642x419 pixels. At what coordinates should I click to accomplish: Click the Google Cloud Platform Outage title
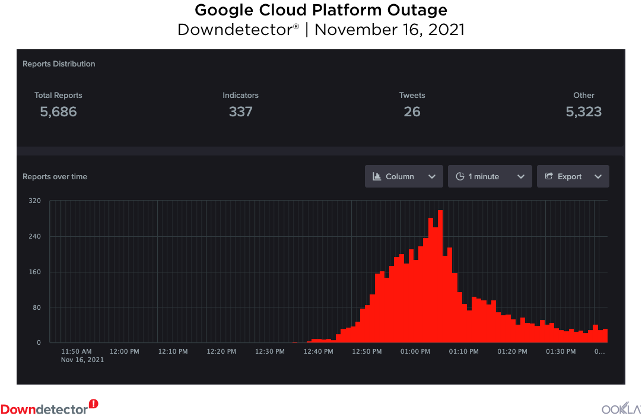[x=321, y=10]
